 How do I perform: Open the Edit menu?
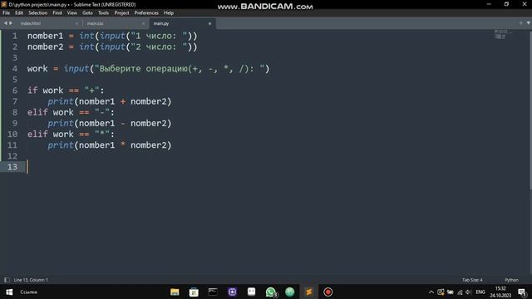[19, 13]
